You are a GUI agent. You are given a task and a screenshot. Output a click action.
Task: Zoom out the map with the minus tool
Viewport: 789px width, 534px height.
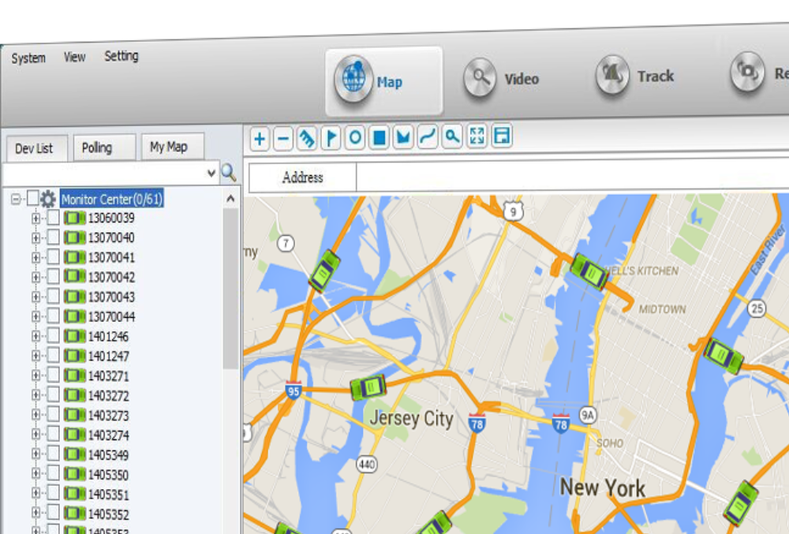(x=283, y=138)
